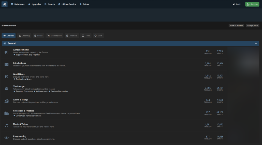Show Today's posts
This screenshot has width=262, height=145.
[x=252, y=25]
